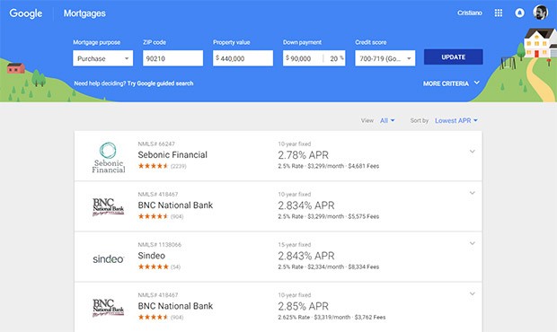Click the Cristiano account name

pyautogui.click(x=470, y=13)
